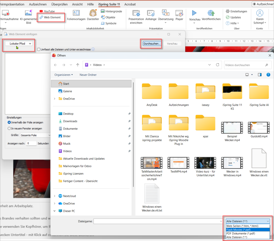The width and height of the screenshot is (274, 241).
Task: Select 'In neuem Fenster anzeigen' option
Action: coord(9,129)
